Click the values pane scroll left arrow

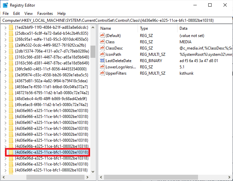pyautogui.click(x=101, y=177)
